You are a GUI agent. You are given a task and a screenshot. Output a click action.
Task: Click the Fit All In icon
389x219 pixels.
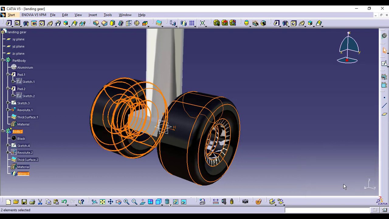102,202
